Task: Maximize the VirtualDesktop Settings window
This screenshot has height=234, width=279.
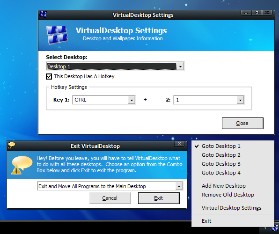Action: click(257, 13)
